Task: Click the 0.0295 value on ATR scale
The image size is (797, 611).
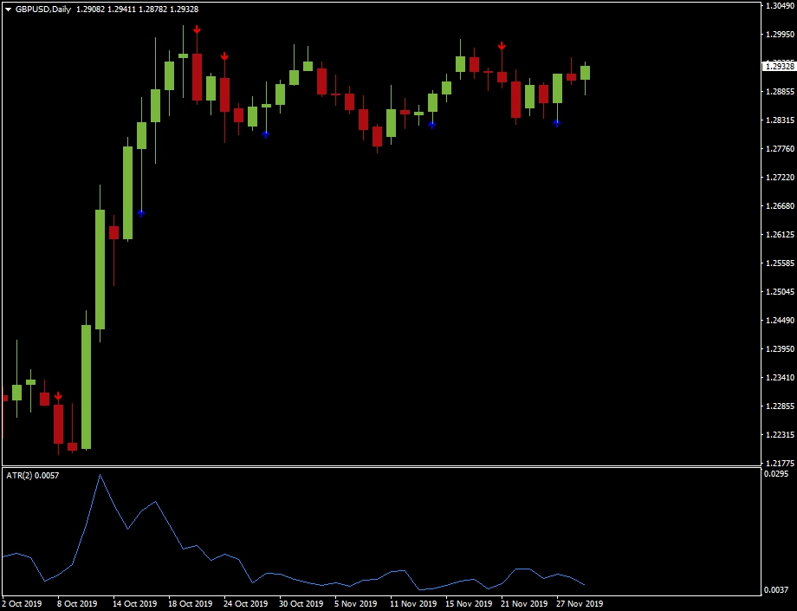Action: [776, 474]
